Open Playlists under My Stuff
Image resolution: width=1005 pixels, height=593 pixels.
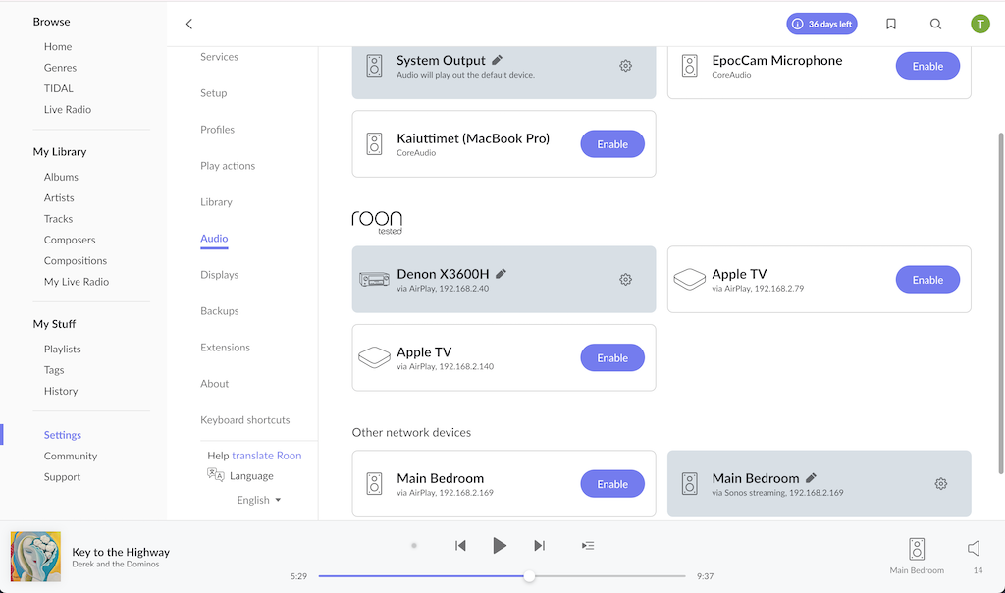click(62, 350)
